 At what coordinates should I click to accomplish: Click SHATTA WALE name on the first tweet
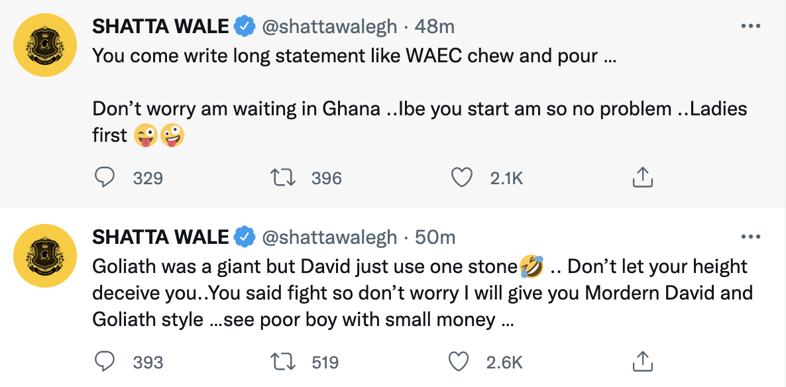click(x=161, y=27)
